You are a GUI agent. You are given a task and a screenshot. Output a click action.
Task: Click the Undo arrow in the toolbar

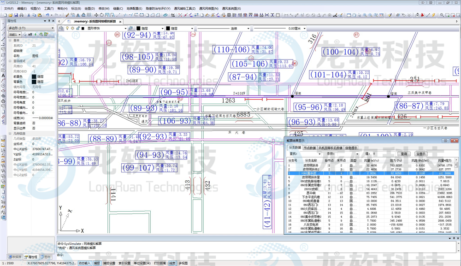47,15
